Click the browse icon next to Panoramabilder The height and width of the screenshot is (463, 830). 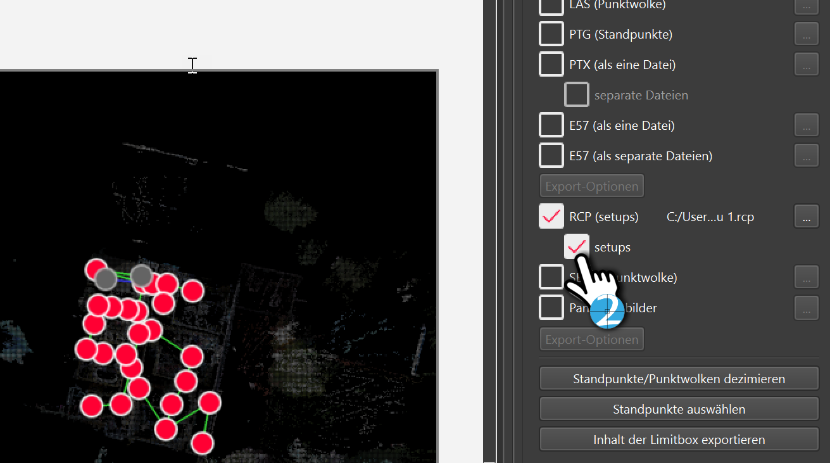[x=806, y=308]
